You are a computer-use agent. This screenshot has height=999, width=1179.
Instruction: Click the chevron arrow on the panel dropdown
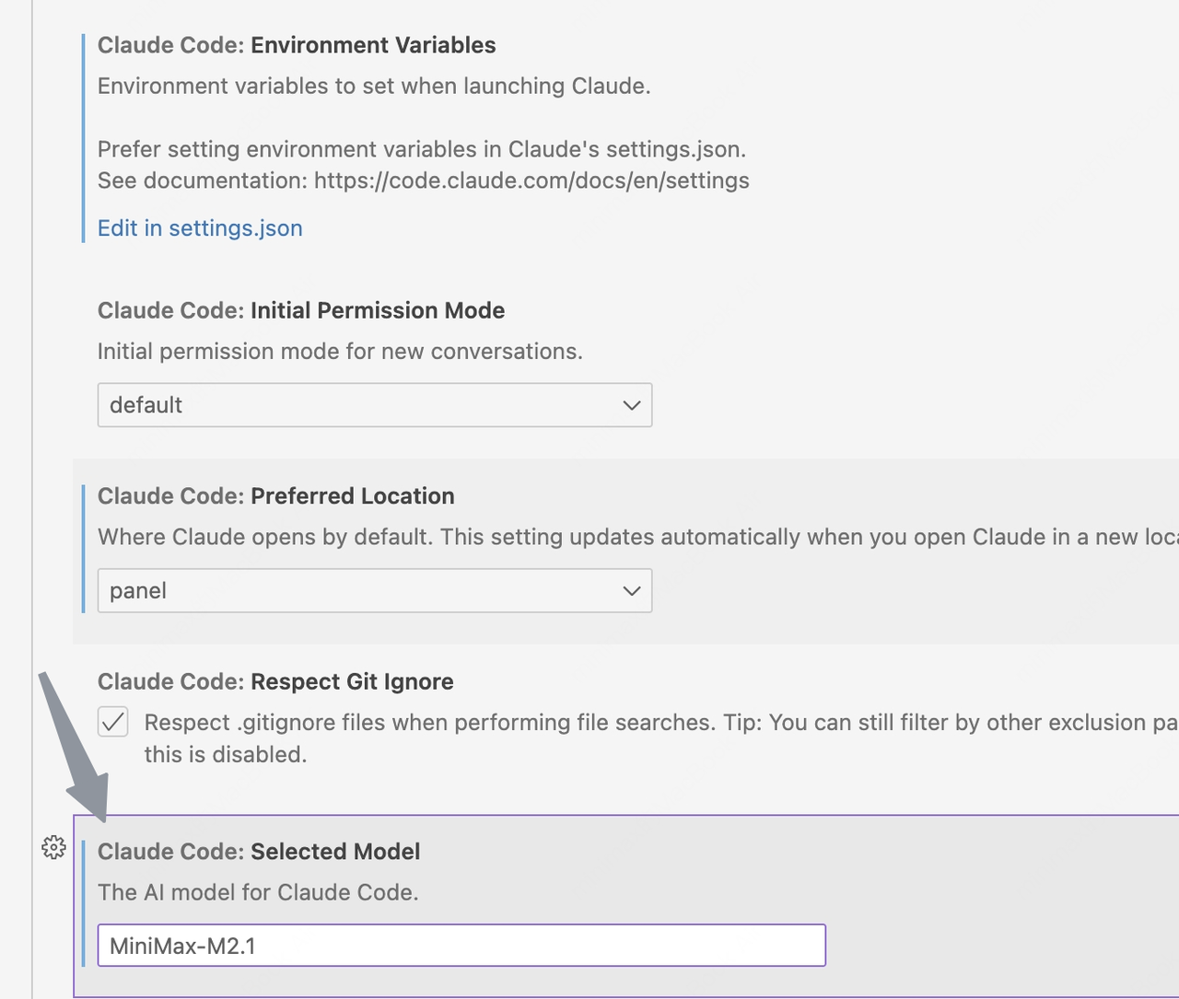coord(631,591)
